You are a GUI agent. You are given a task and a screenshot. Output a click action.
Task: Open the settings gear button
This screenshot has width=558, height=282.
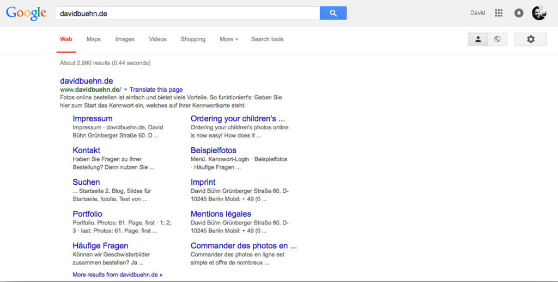(530, 39)
